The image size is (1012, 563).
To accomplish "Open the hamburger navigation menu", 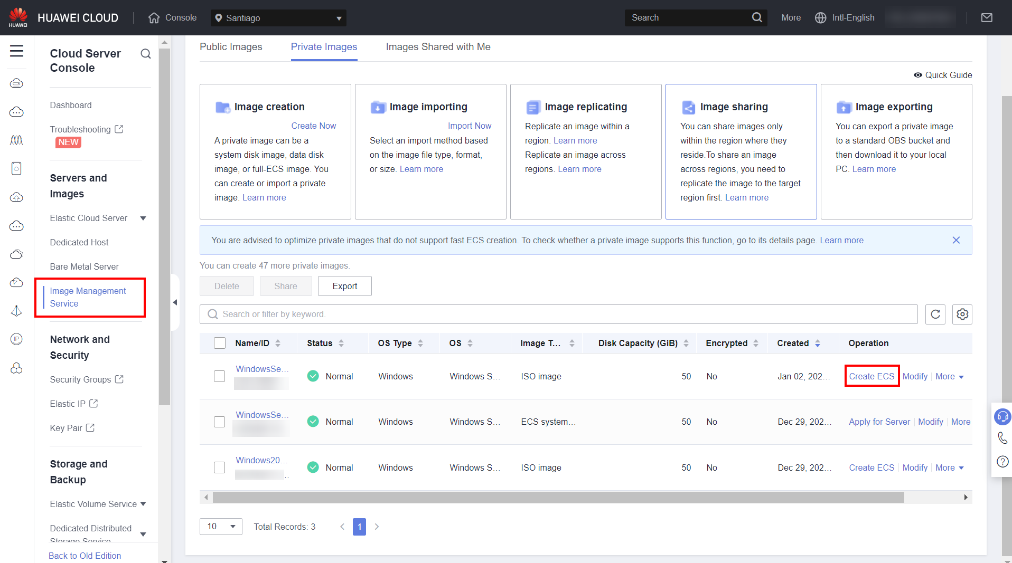I will [x=17, y=51].
